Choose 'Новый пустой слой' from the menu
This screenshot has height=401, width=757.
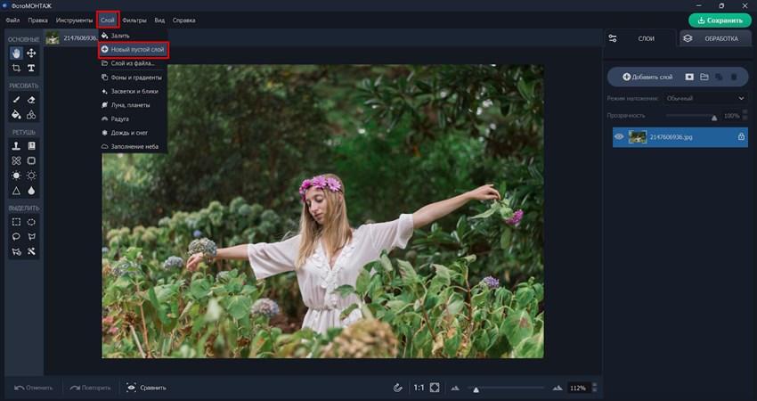click(134, 50)
